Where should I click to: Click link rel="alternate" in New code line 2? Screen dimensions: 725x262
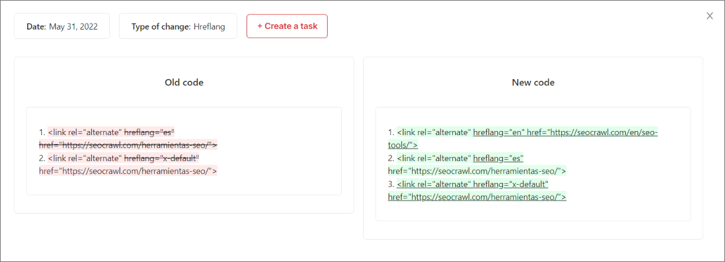point(434,158)
